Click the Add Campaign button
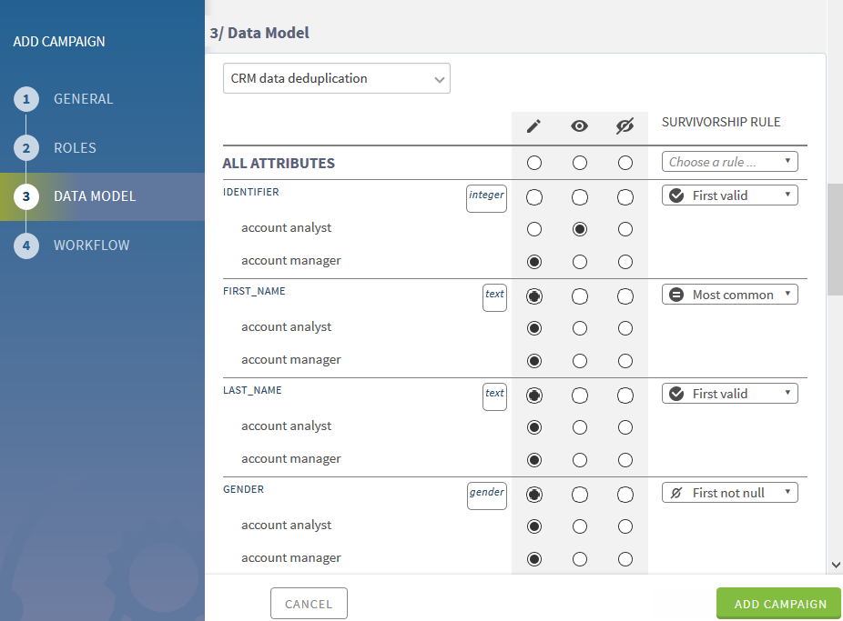Screen dimensions: 843x621 coord(779,604)
